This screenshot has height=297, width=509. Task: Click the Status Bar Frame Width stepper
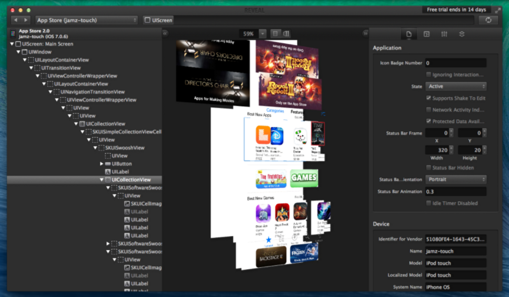[x=452, y=150]
